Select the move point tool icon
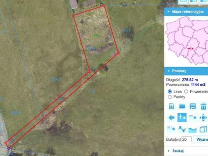This screenshot has width=208, height=156. pyautogui.click(x=203, y=117)
